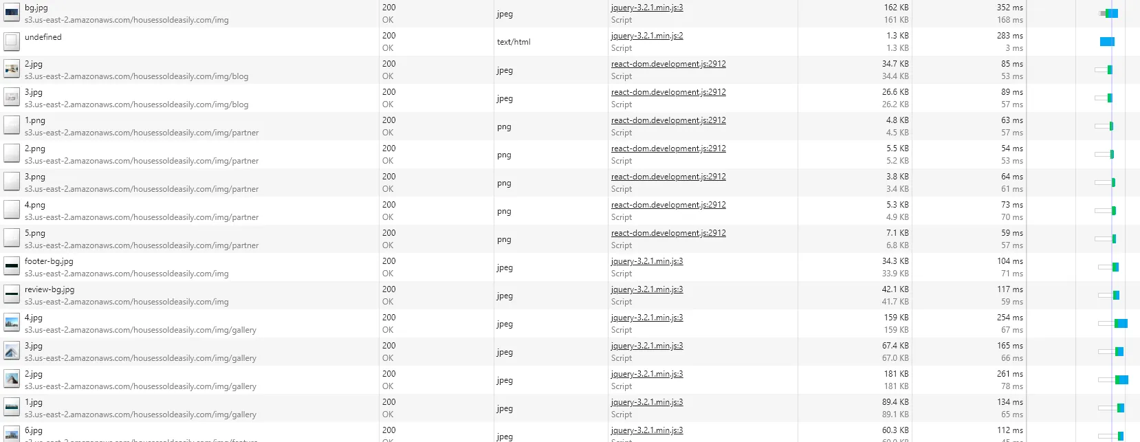The width and height of the screenshot is (1140, 442).
Task: Click the partner 1.png file icon
Action: click(12, 126)
